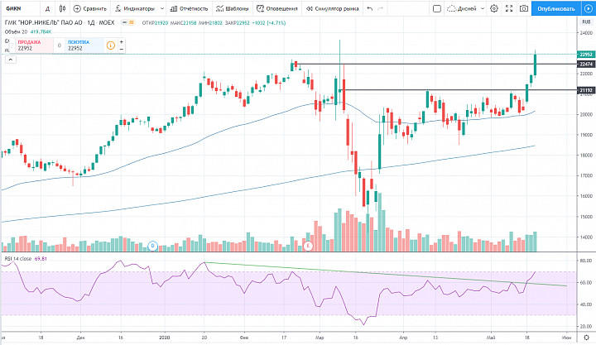Open the time axis settings gear icon
Image resolution: width=596 pixels, height=345 pixels.
point(586,338)
